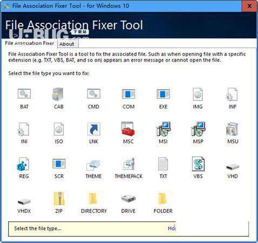
Task: Pick the VHDX virtual disk icon
Action: click(24, 201)
